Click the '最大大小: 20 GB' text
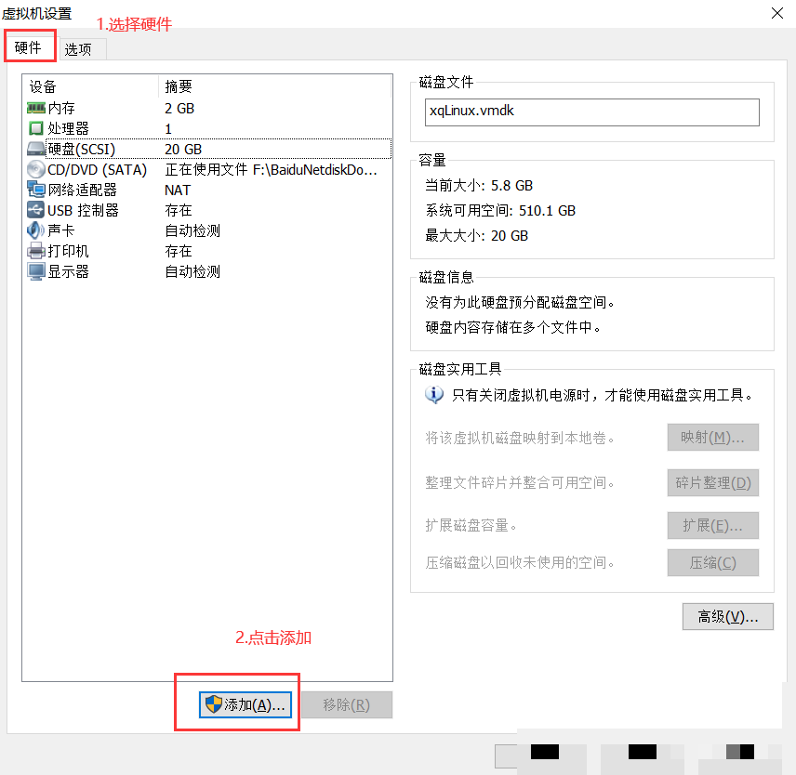Screen dimensions: 796x775 (x=476, y=235)
